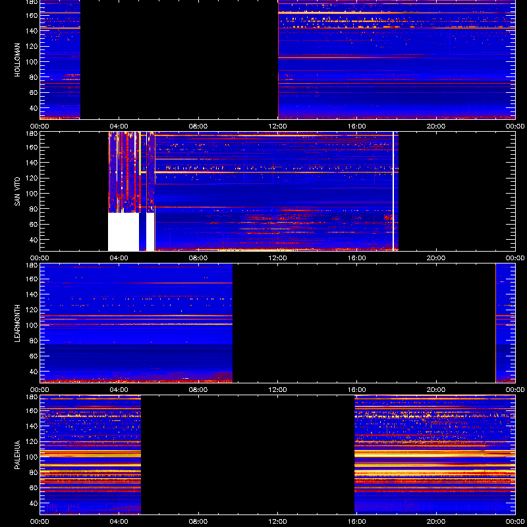Click 60 frequency tick on Holloman axis

pos(34,93)
